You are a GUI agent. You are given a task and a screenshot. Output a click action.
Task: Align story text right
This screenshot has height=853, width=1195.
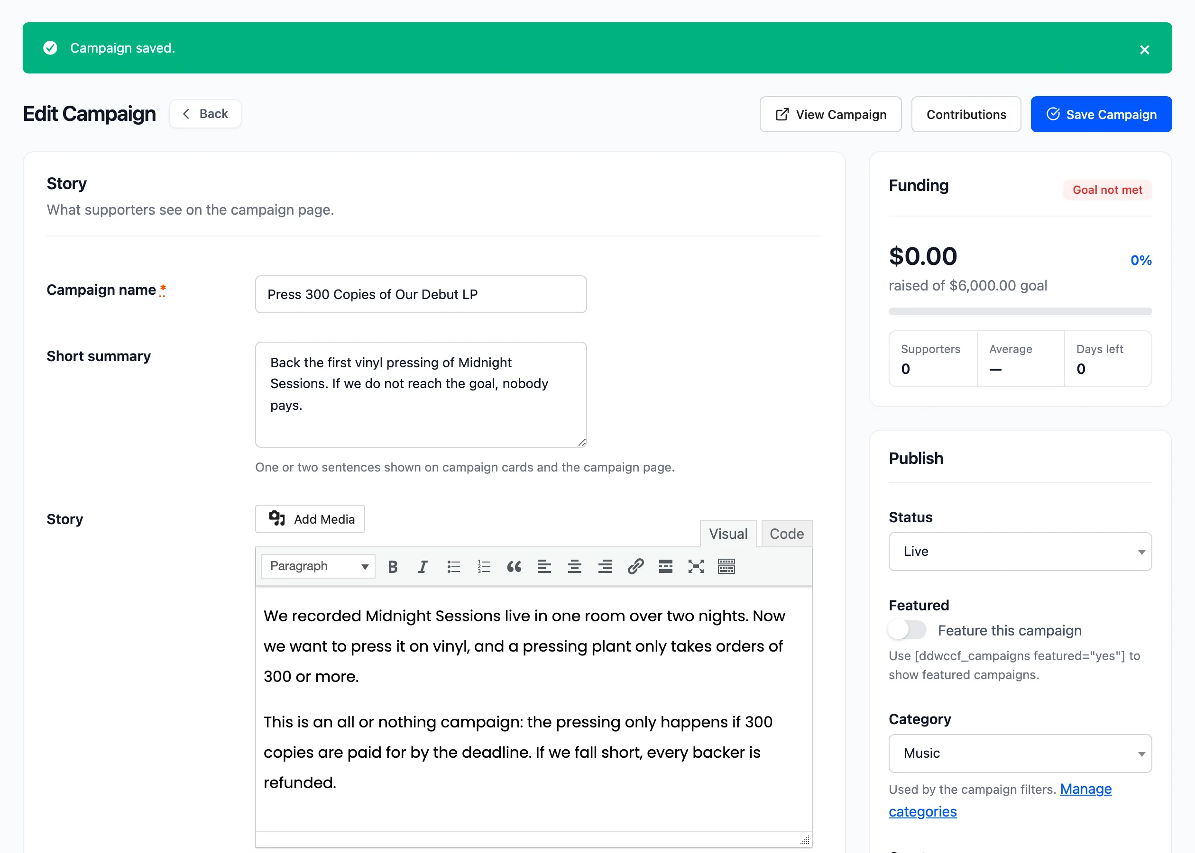pyautogui.click(x=605, y=566)
